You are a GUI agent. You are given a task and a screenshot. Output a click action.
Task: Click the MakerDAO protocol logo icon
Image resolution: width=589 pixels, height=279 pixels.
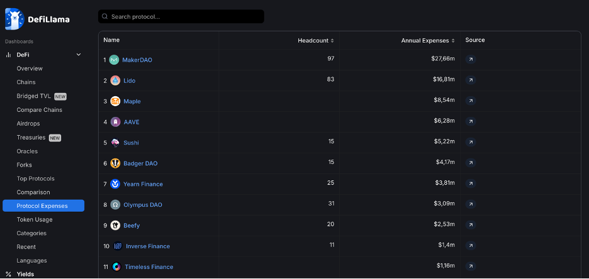(x=114, y=60)
